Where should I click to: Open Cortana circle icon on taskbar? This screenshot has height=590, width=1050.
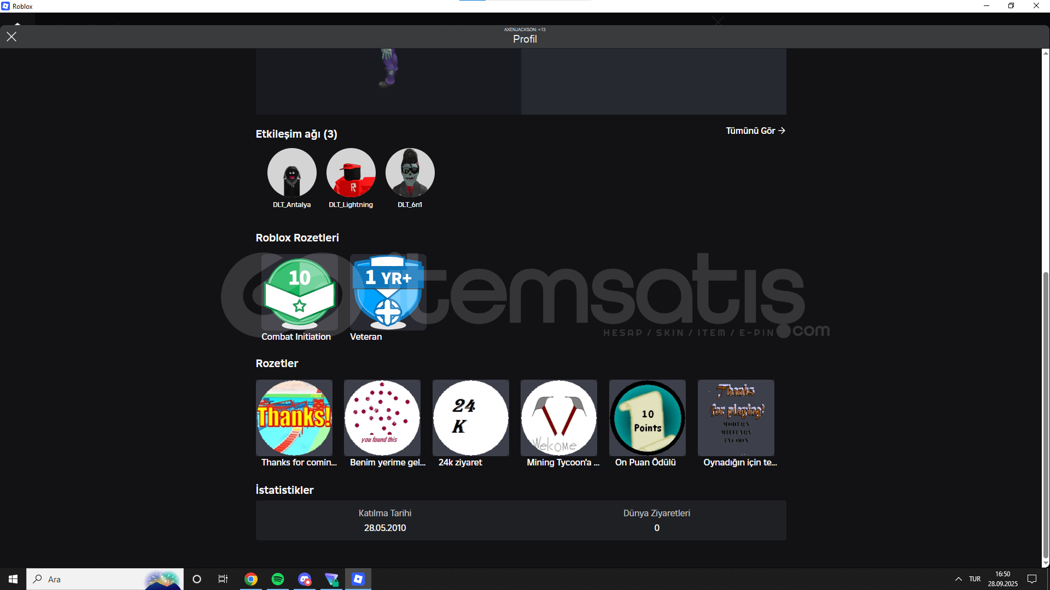pos(197,579)
